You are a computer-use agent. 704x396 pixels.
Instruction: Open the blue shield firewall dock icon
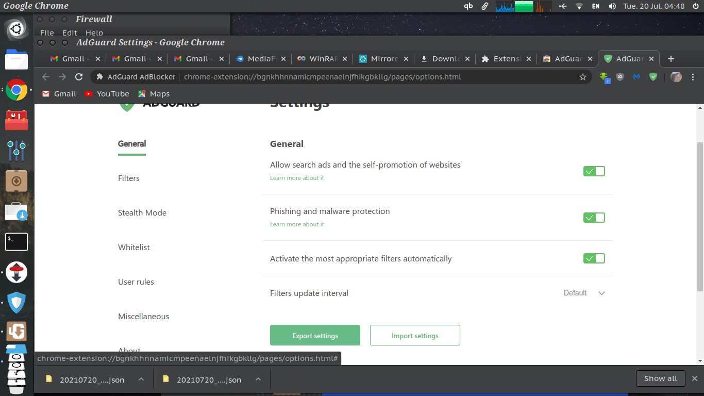(16, 303)
